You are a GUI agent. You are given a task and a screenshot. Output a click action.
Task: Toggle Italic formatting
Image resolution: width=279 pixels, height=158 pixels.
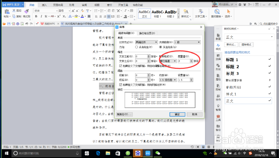pyautogui.click(x=41, y=16)
